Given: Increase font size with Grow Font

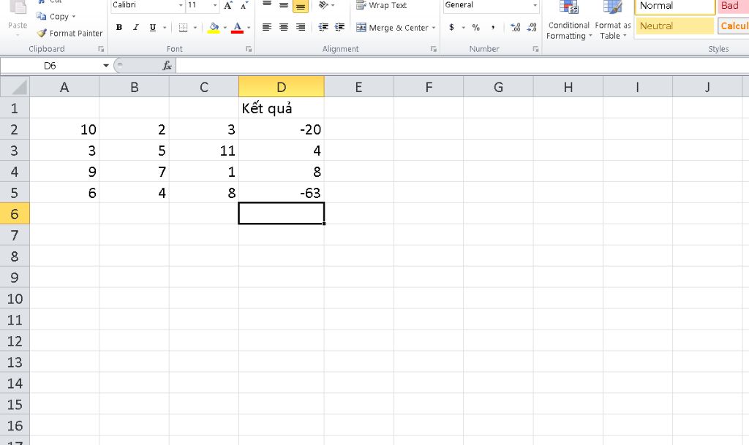Looking at the screenshot, I should pyautogui.click(x=228, y=5).
